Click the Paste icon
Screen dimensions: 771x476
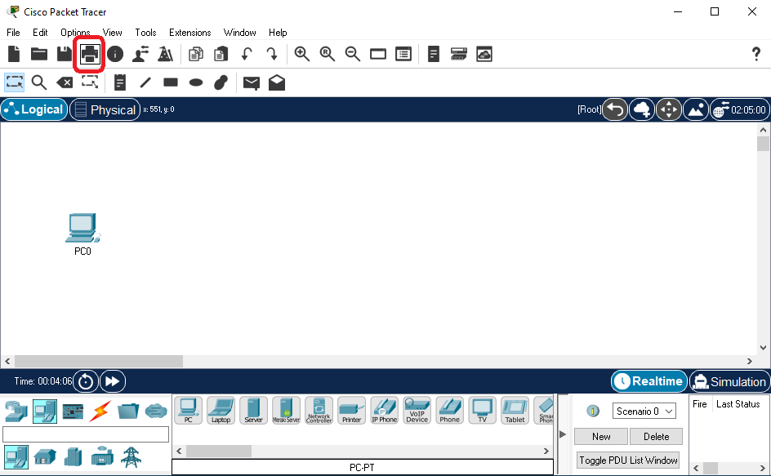click(x=221, y=54)
